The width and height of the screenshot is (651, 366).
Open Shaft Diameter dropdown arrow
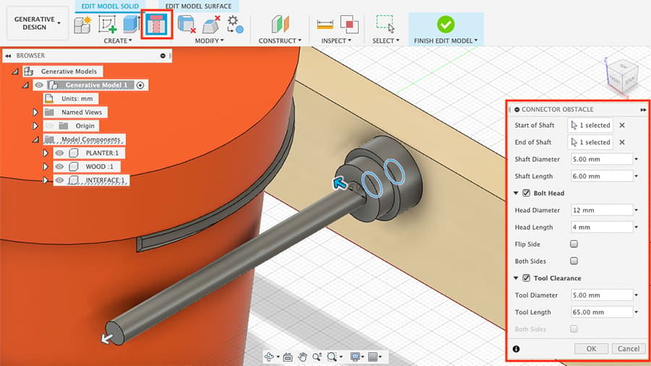(x=636, y=159)
